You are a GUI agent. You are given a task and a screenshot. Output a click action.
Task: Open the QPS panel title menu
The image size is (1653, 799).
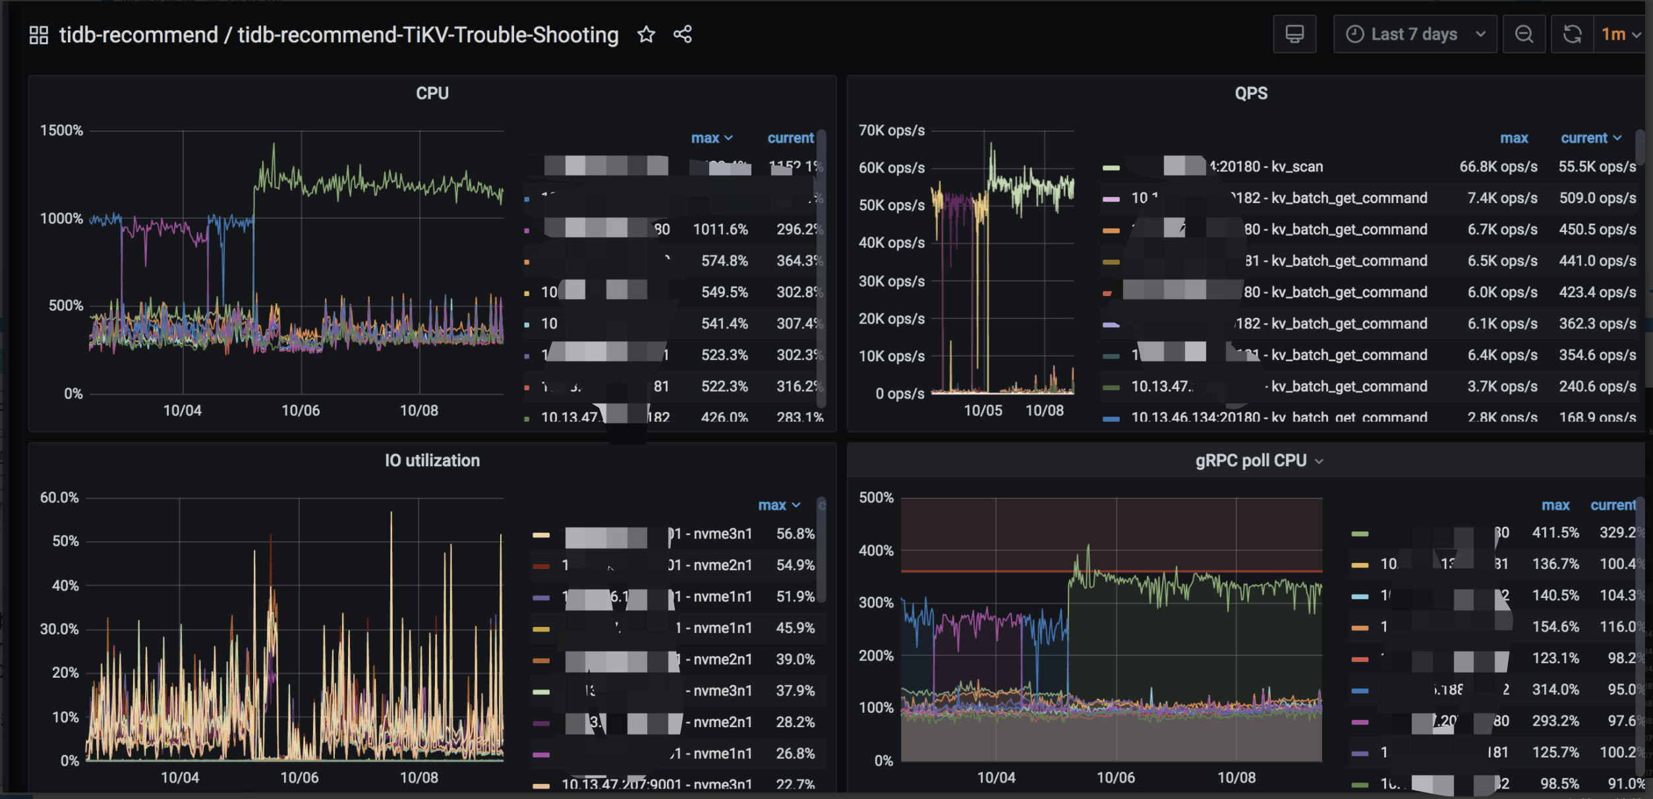click(1250, 94)
